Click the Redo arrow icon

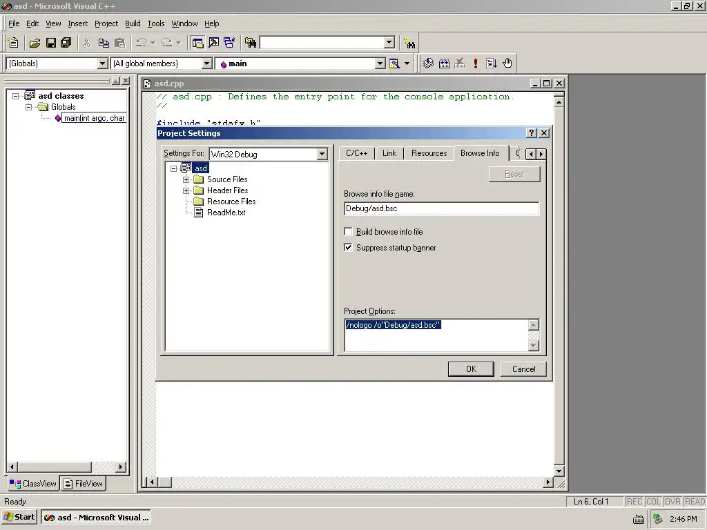[x=166, y=43]
